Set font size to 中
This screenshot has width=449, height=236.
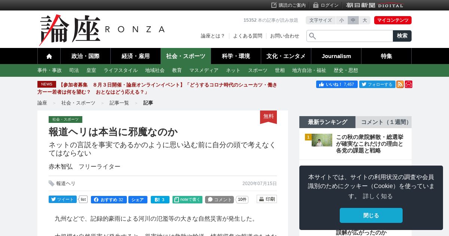coord(353,20)
